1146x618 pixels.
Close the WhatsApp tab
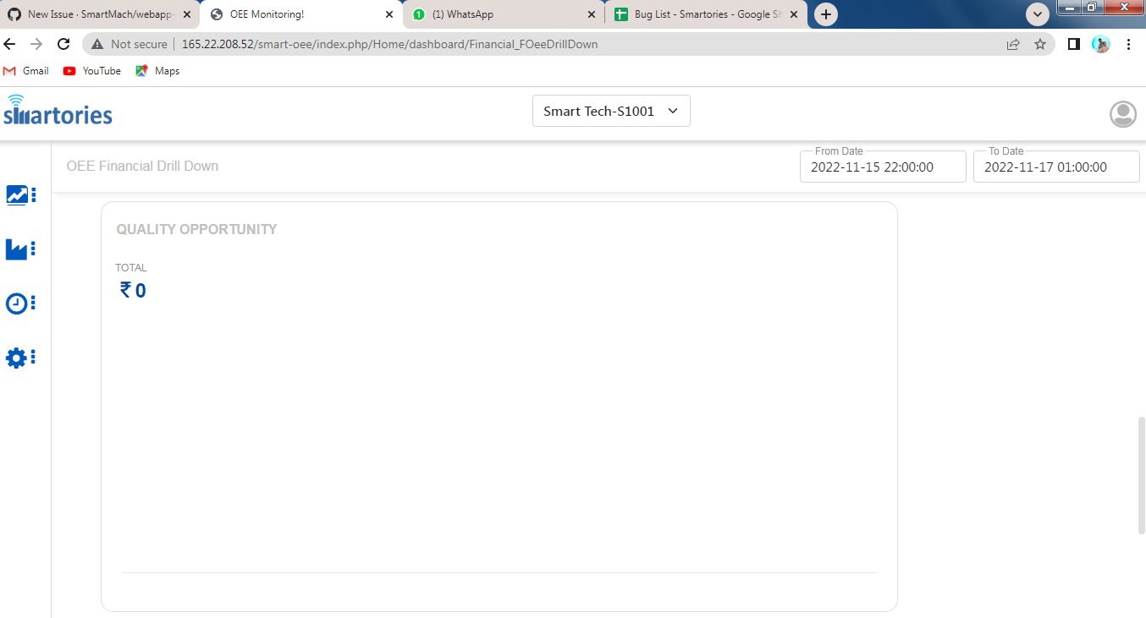coord(592,14)
